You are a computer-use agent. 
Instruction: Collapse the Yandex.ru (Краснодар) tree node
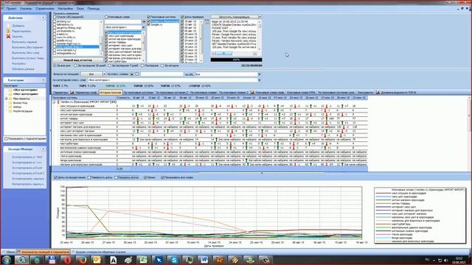(x=54, y=102)
